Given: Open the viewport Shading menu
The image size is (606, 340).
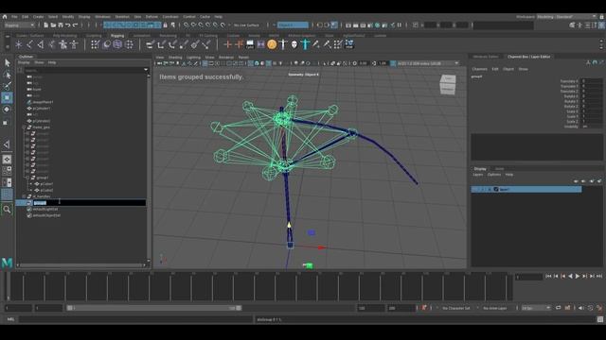Looking at the screenshot, I should point(175,58).
